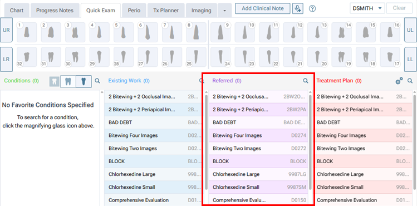This screenshot has width=417, height=206.
Task: Select the LL quadrant button
Action: 410,59
